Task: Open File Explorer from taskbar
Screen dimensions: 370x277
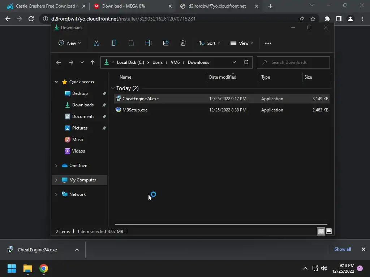Action: point(27,268)
